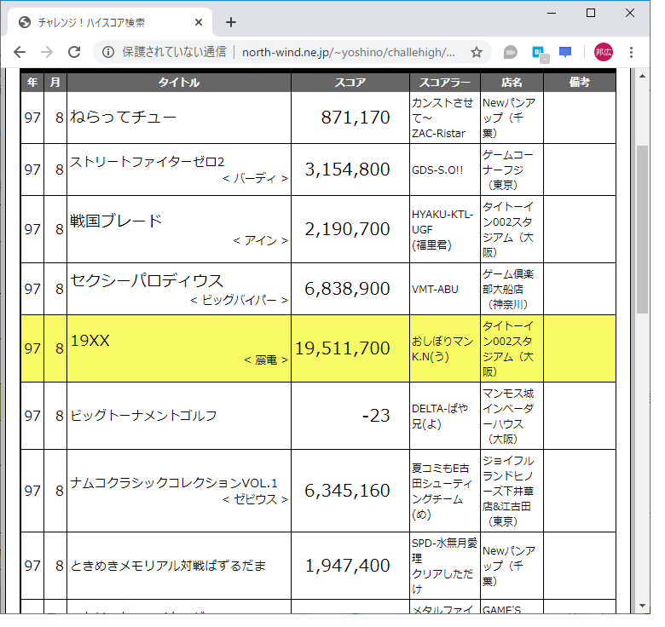Click the browser forward arrow
The image size is (665, 627).
(47, 52)
